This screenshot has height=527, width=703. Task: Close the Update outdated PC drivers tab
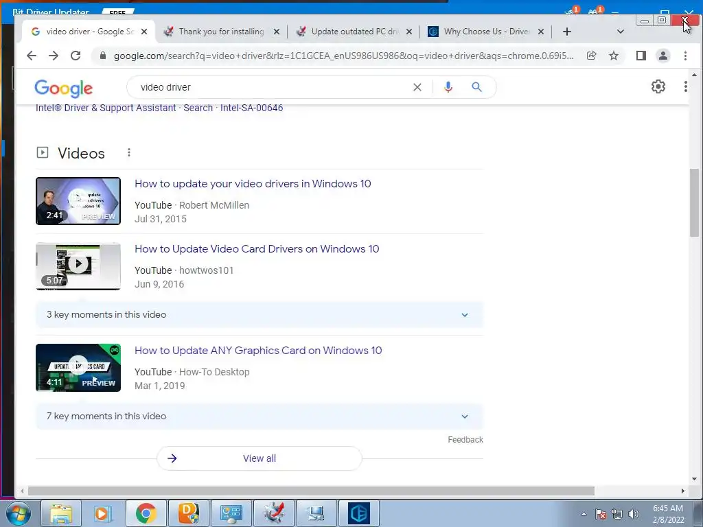point(409,32)
